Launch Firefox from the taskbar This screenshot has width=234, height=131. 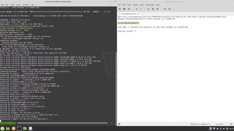[14, 128]
